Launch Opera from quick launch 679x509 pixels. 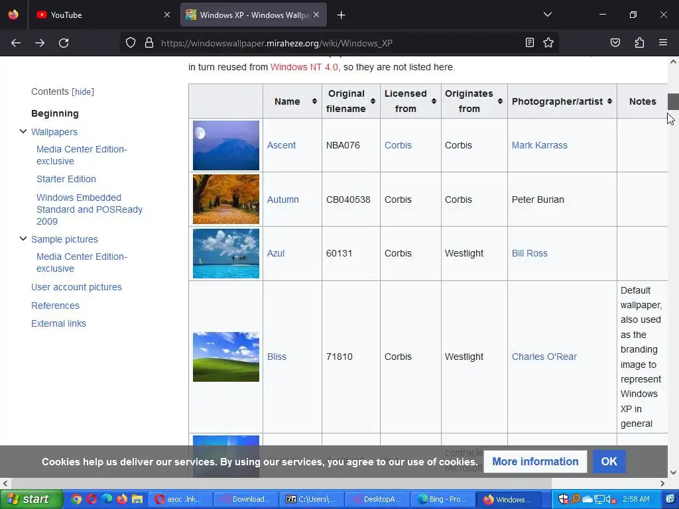click(92, 499)
